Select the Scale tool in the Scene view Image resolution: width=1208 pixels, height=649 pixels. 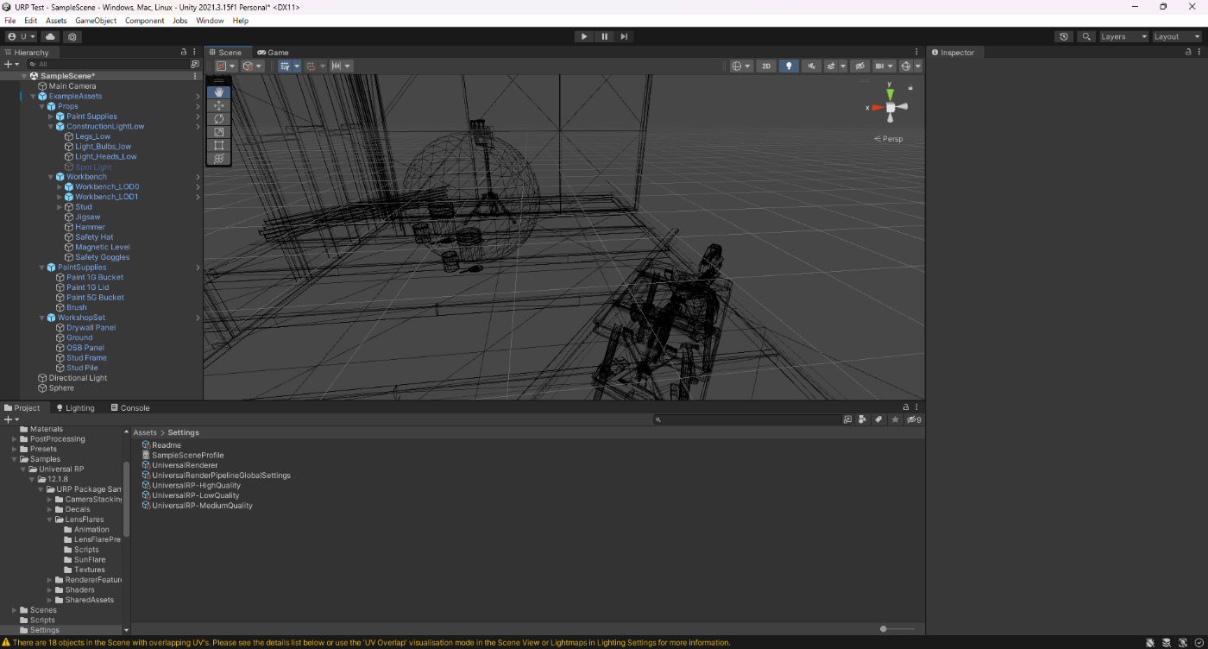pyautogui.click(x=219, y=132)
